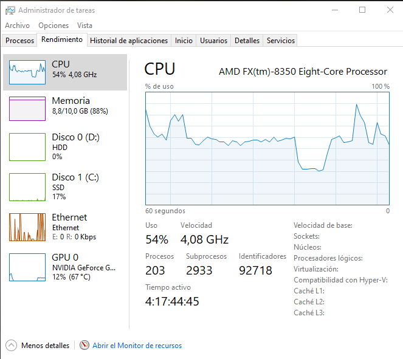
Task: Switch to the Usuarios tab
Action: click(x=214, y=41)
